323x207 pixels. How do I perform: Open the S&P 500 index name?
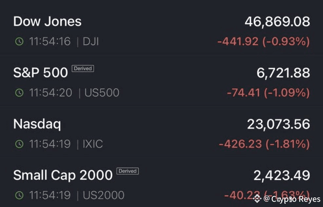[41, 72]
